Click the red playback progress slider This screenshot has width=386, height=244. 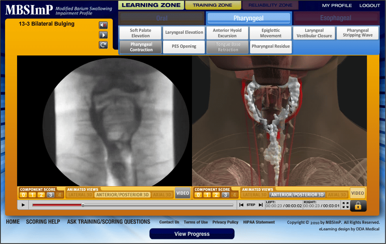point(83,205)
